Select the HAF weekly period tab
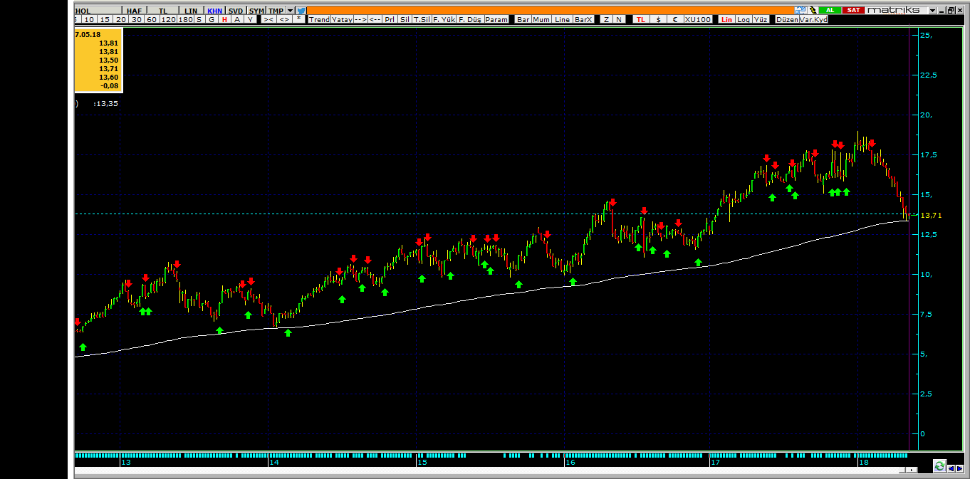 coord(134,11)
